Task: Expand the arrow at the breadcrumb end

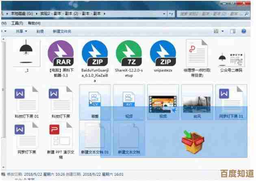Action: tap(104, 14)
